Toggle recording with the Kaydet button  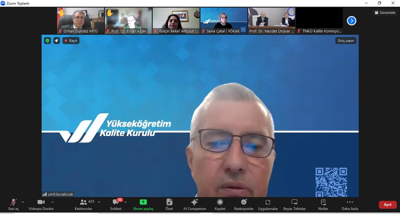point(220,202)
